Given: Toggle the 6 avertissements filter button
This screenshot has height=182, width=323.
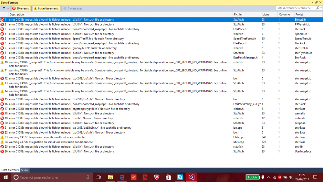Looking at the screenshot, I should click(46, 8).
